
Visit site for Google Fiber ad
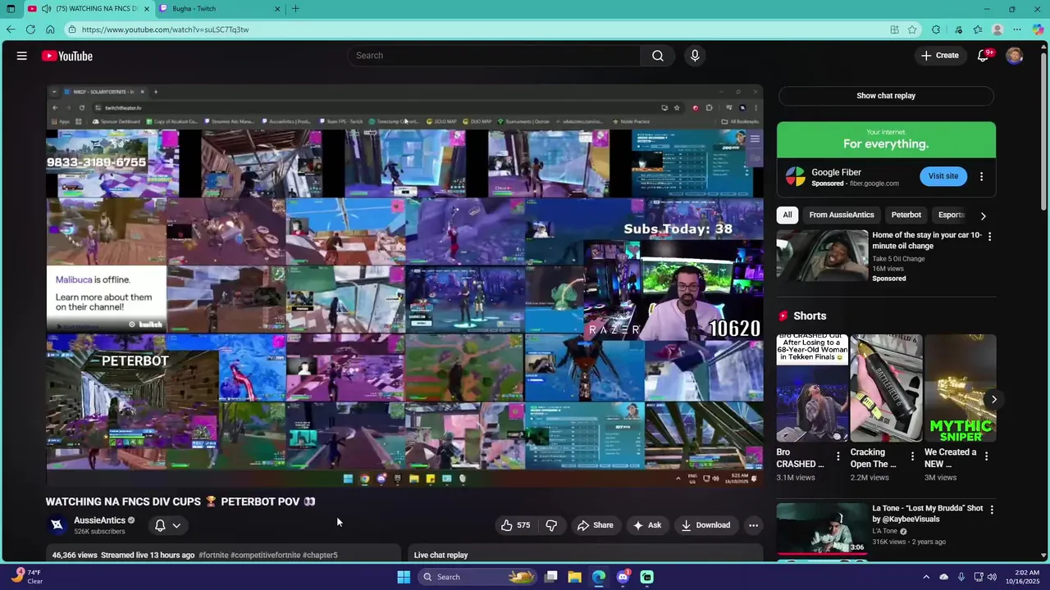[943, 176]
